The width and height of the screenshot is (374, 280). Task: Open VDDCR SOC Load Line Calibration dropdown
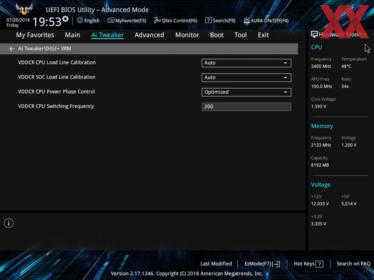tap(246, 77)
